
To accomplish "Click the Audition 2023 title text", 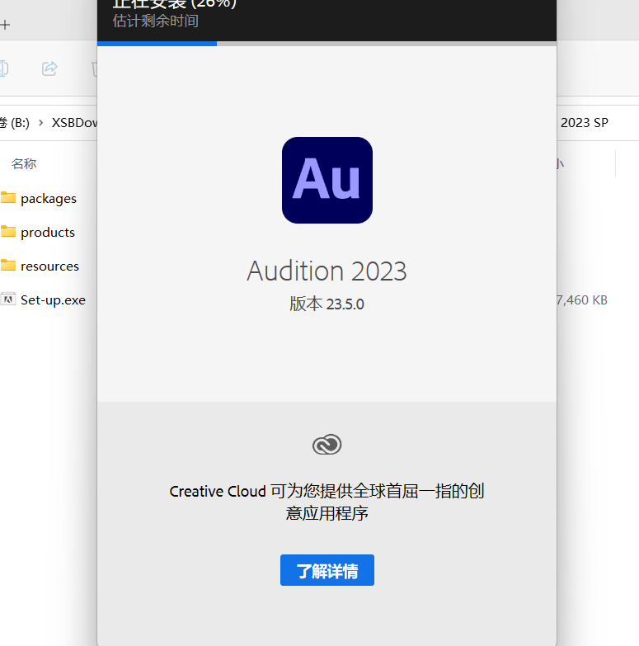I will (327, 271).
